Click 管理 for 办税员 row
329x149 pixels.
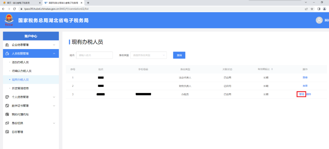[x=302, y=94]
